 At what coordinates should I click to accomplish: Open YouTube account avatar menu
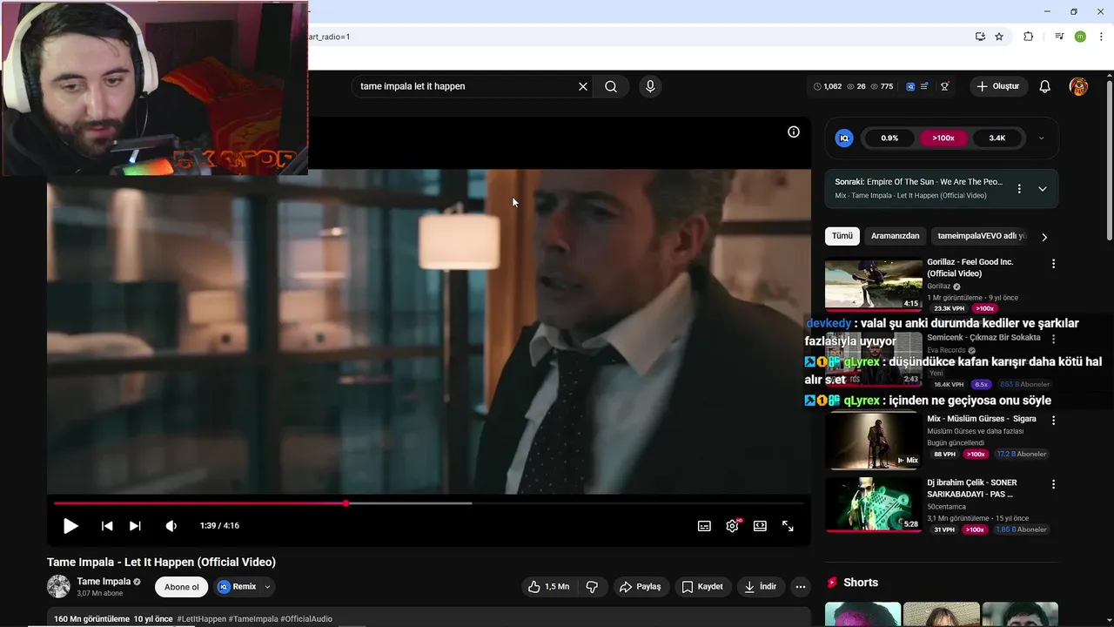tap(1078, 86)
